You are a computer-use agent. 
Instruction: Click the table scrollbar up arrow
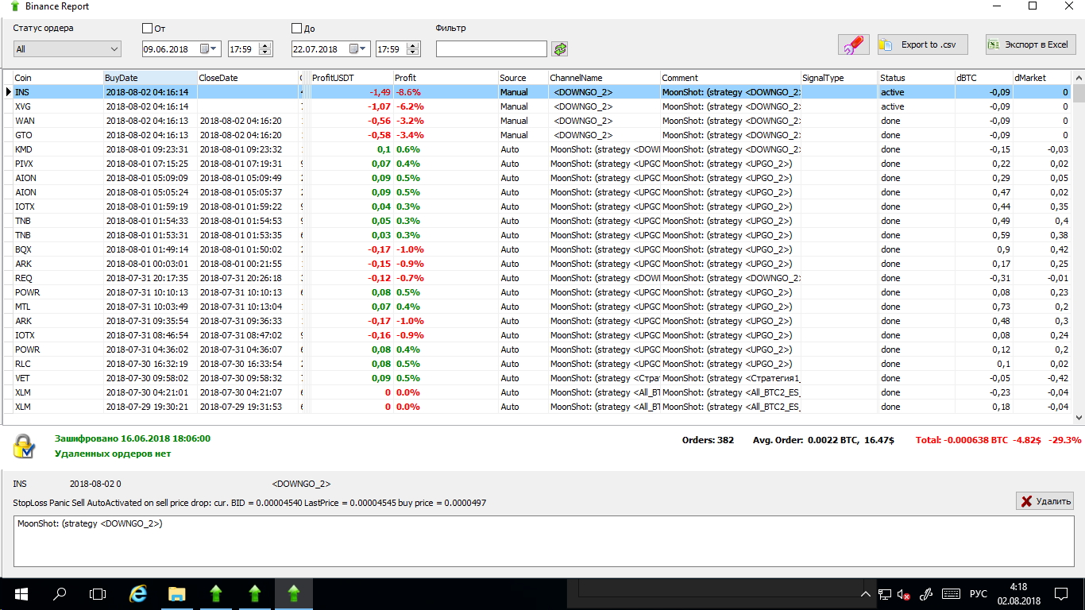[x=1079, y=78]
